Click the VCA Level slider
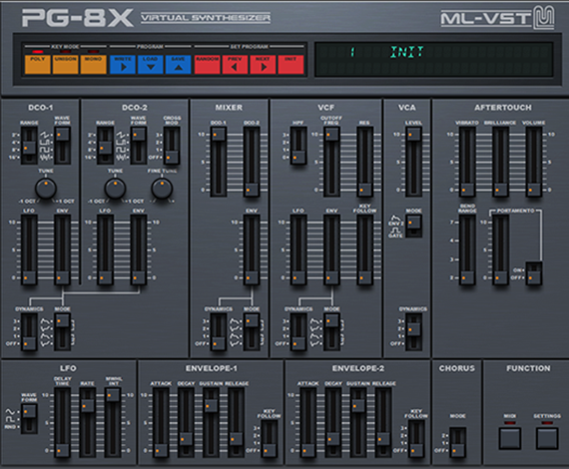 (x=413, y=162)
